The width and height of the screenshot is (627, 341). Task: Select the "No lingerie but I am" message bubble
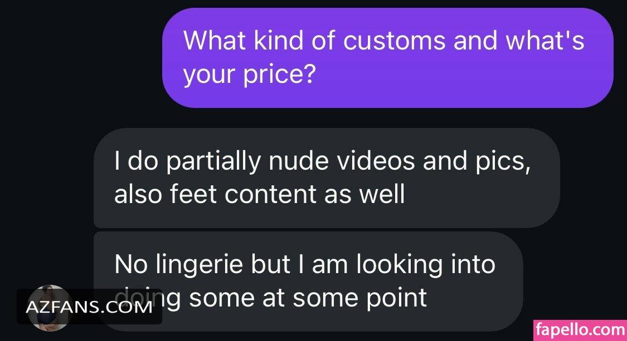click(308, 281)
